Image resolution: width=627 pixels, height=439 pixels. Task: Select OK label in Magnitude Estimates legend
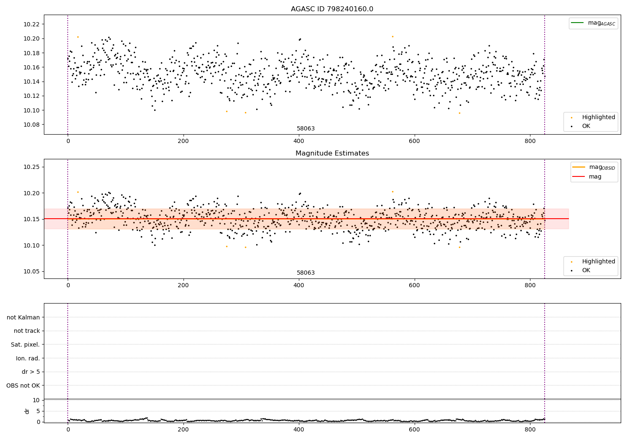(x=586, y=271)
